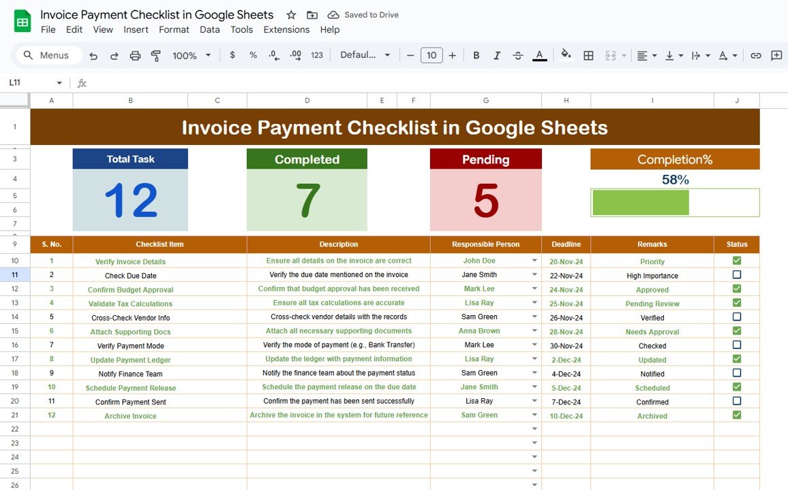Activate the paint format tool
The height and width of the screenshot is (490, 788).
[156, 56]
